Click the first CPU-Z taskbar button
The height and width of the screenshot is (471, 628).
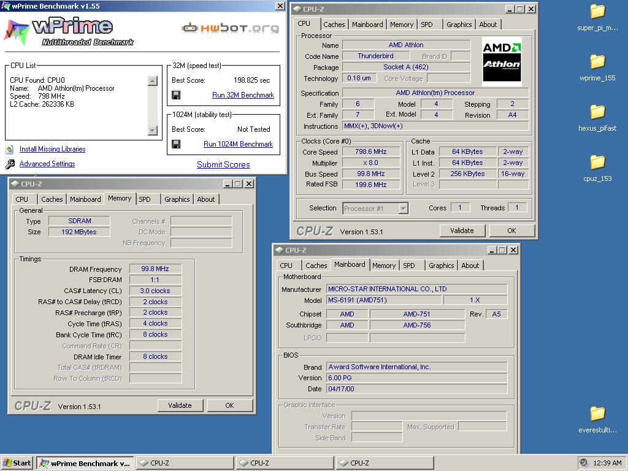[185, 463]
